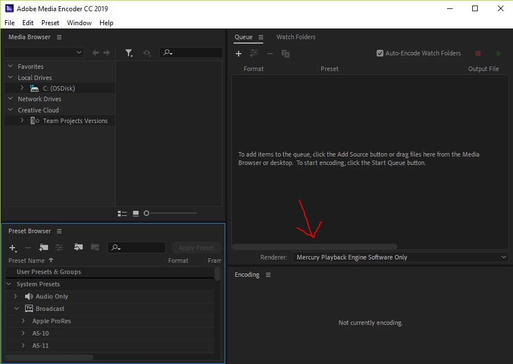Open the Media Browser location dropdown
The width and height of the screenshot is (513, 364).
pyautogui.click(x=44, y=53)
